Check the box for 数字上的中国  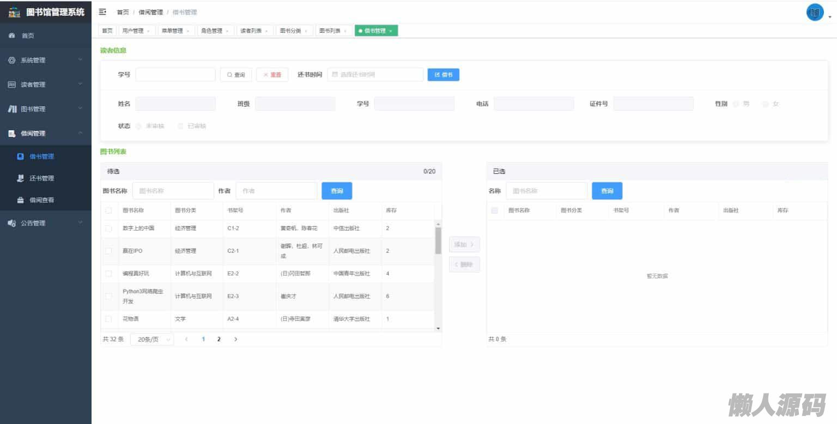pyautogui.click(x=108, y=228)
